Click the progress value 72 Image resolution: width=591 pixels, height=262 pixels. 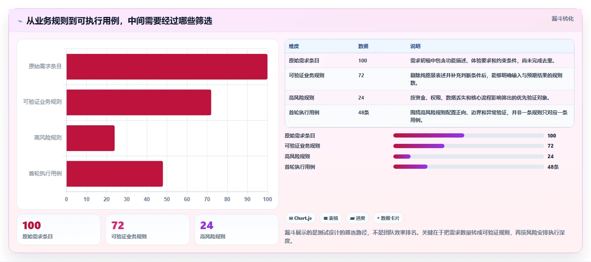pos(550,146)
